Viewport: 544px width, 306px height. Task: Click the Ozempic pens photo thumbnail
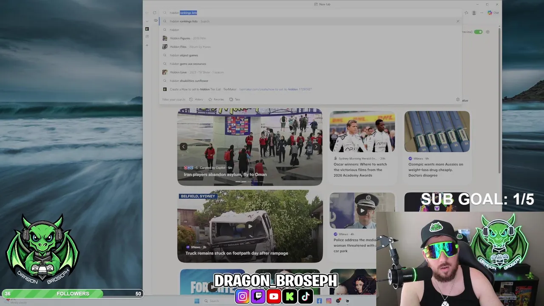pos(437,131)
